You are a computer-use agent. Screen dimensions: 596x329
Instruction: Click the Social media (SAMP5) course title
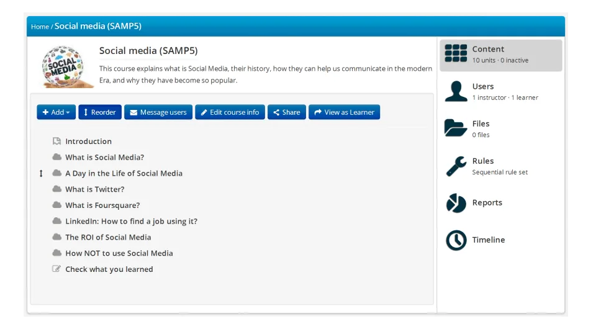[x=148, y=50]
